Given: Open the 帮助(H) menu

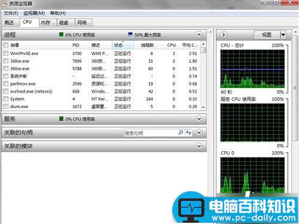Looking at the screenshot, I should point(58,13).
